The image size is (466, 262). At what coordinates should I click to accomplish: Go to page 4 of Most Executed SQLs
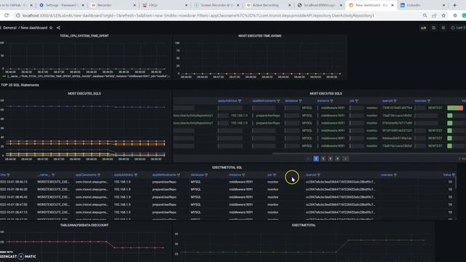point(337,159)
